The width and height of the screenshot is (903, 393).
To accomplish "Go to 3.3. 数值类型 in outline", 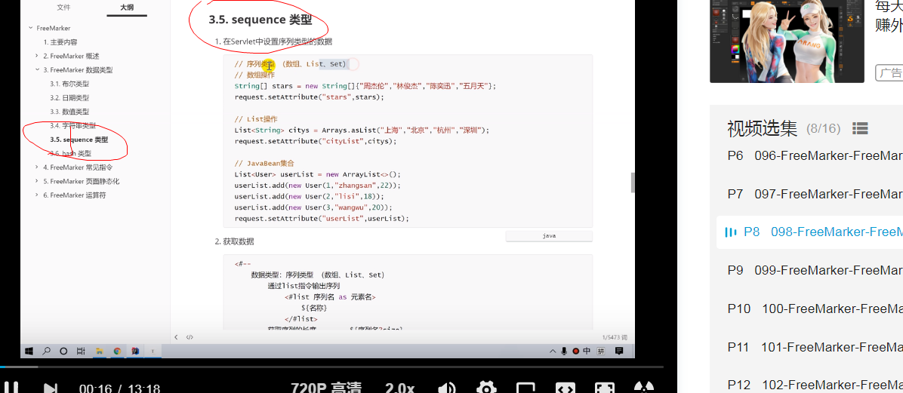I will (x=69, y=112).
